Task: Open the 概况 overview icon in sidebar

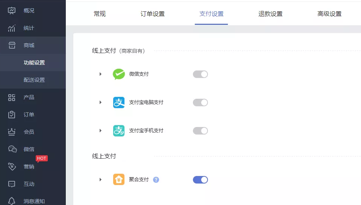Action: [x=12, y=11]
